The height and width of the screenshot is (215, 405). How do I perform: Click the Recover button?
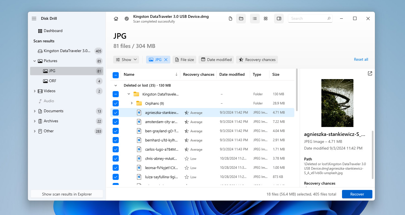357,194
